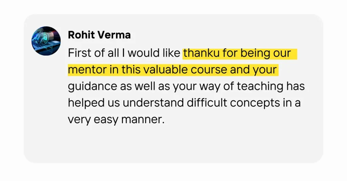Viewport: 347px width, 181px height.
Task: Click the phrase "First of all I would like"
Action: pyautogui.click(x=124, y=54)
